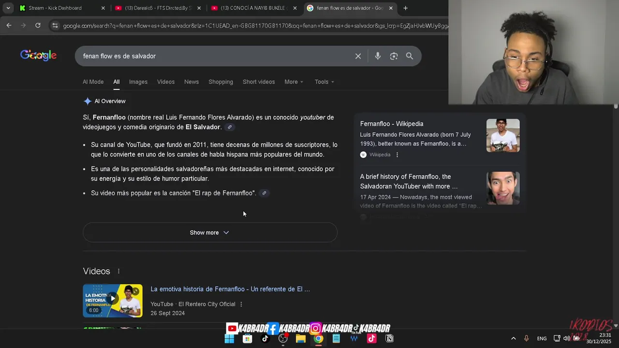Click the Google logo

pos(38,55)
